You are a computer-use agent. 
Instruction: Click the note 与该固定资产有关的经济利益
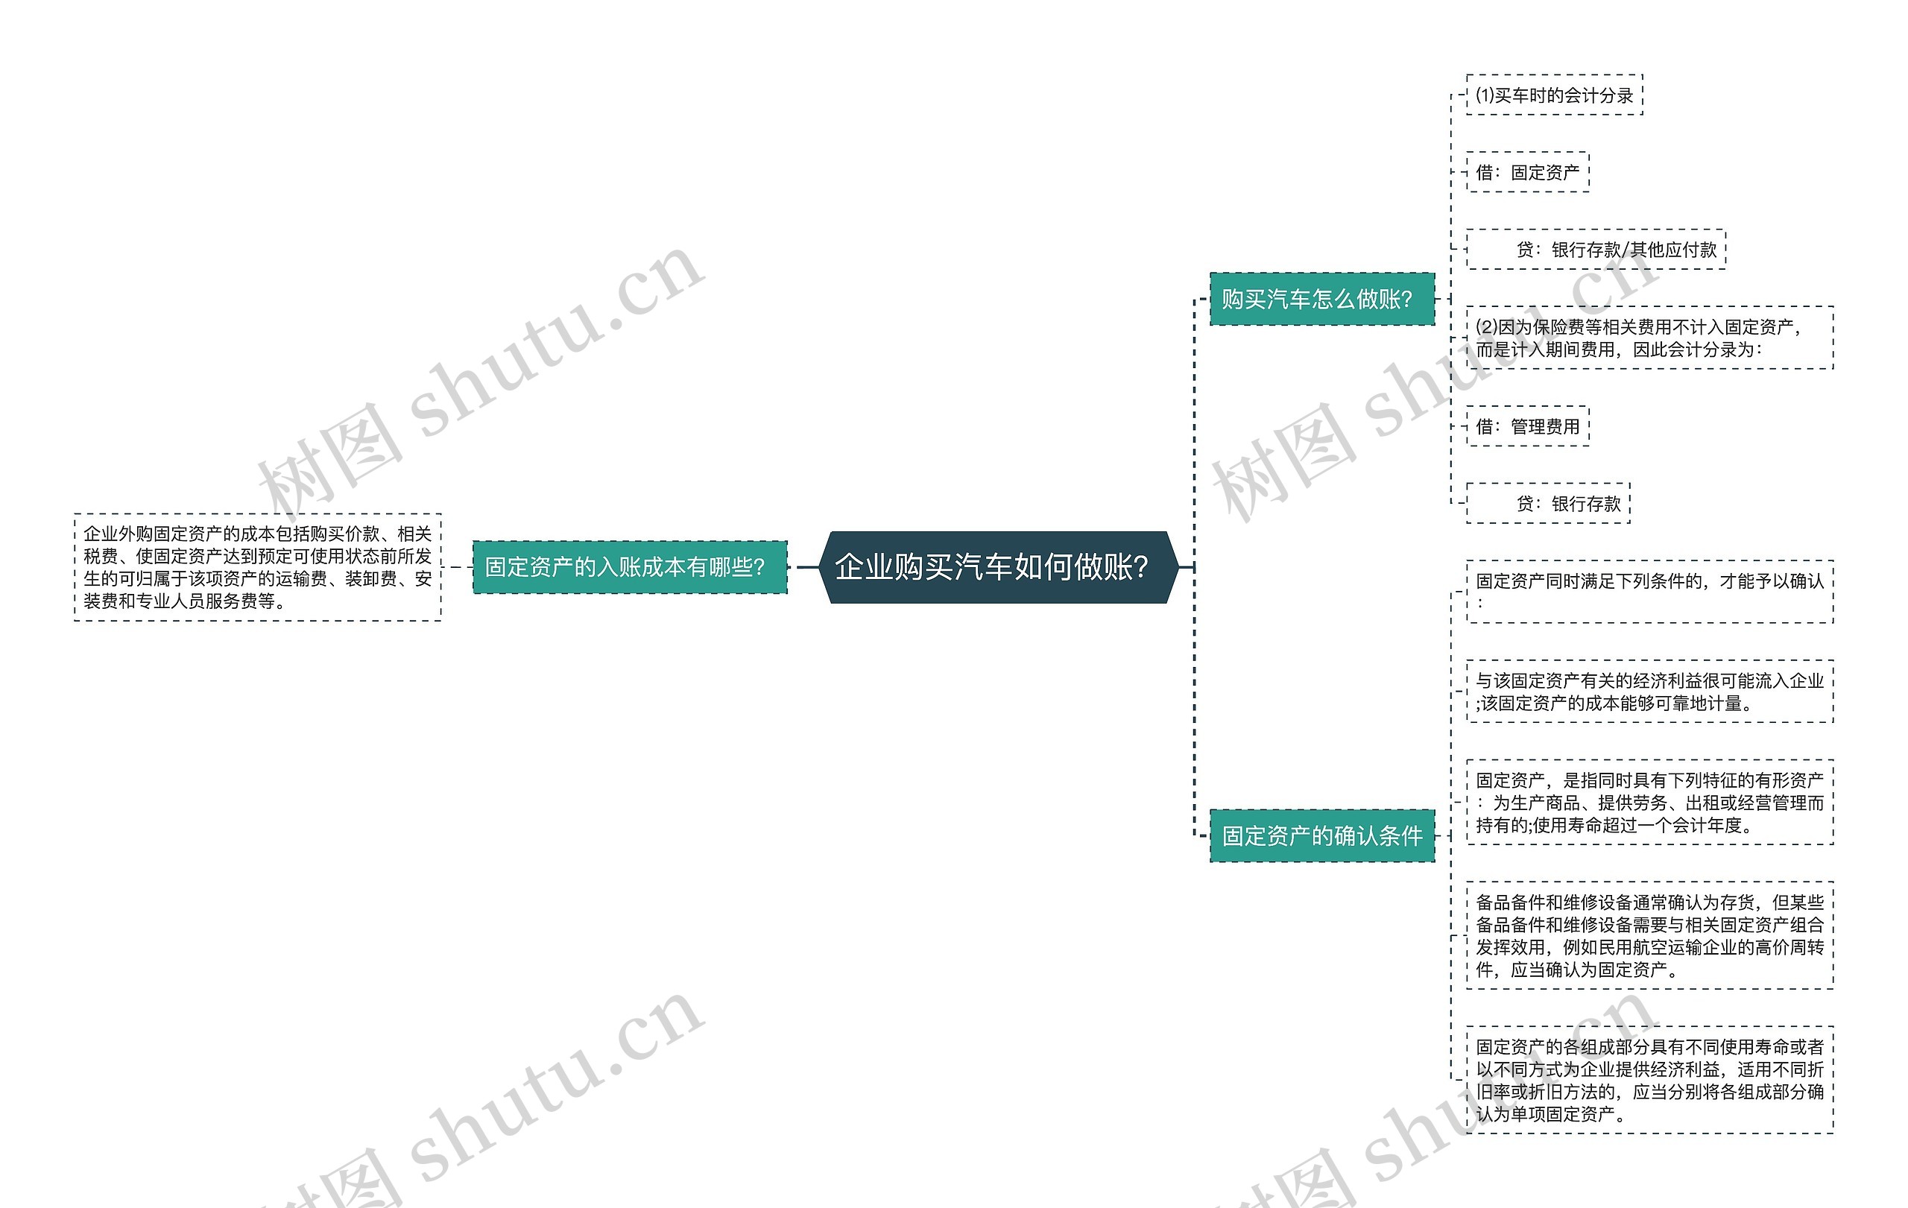(x=1649, y=692)
